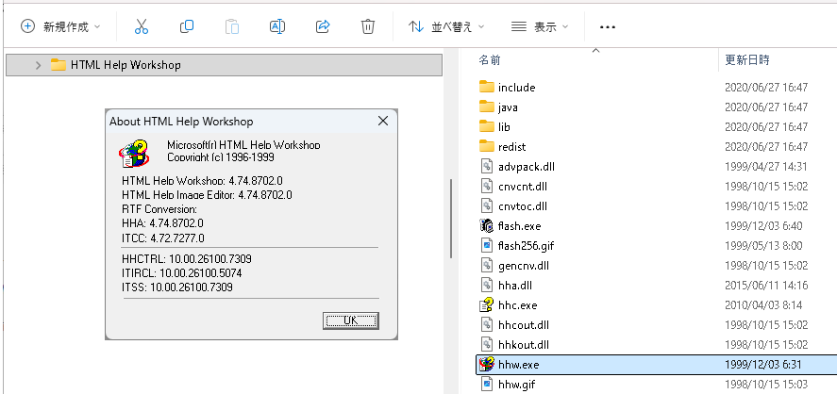Sort by the 名前 column header
Image resolution: width=837 pixels, height=394 pixels.
tap(491, 59)
